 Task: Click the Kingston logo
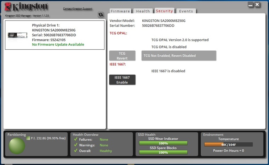25,8
